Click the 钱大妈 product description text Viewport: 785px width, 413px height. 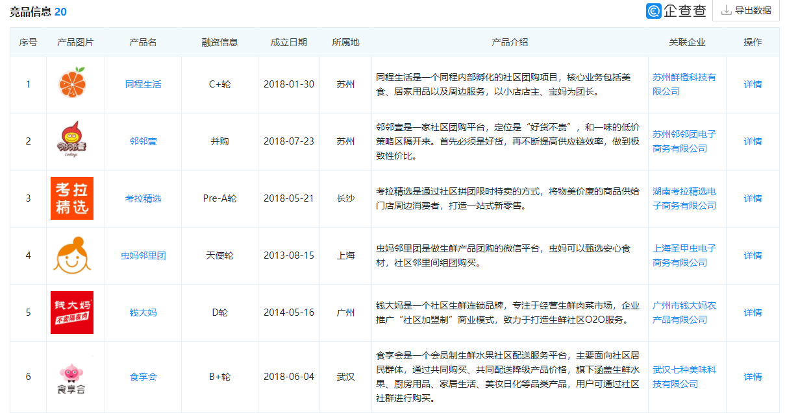click(508, 313)
